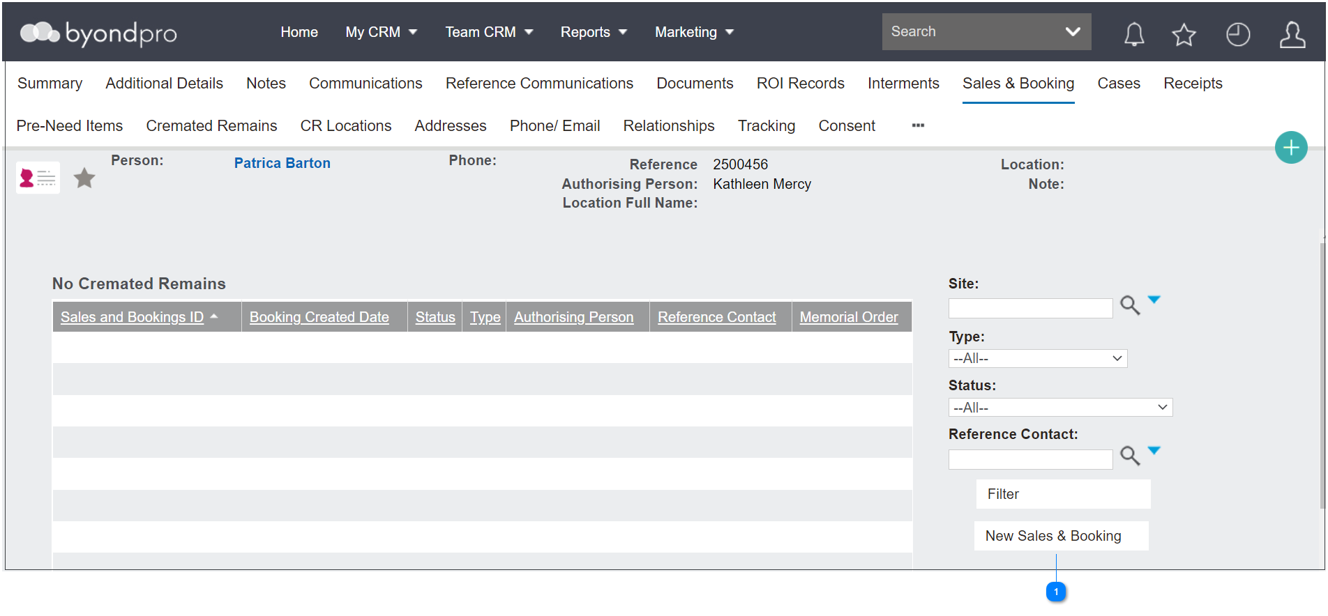The width and height of the screenshot is (1328, 616).
Task: Sort by Sales and Bookings ID column
Action: 132,317
